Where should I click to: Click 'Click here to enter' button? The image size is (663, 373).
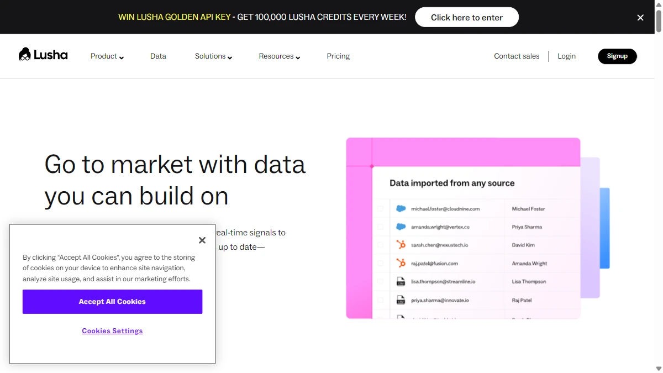point(467,17)
